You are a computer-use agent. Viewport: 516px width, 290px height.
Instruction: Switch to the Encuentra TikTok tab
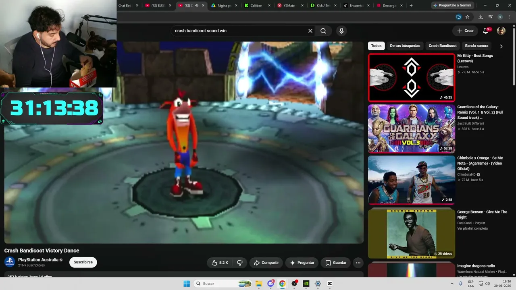pos(356,6)
